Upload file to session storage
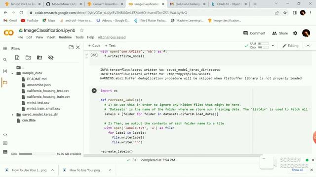Image resolution: width=316 pixels, height=177 pixels. pyautogui.click(x=17, y=58)
